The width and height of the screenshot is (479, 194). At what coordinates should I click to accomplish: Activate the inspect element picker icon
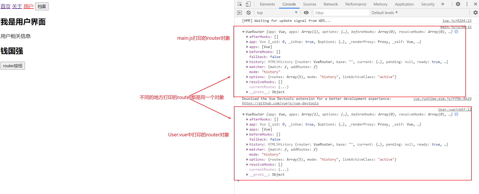[x=240, y=4]
